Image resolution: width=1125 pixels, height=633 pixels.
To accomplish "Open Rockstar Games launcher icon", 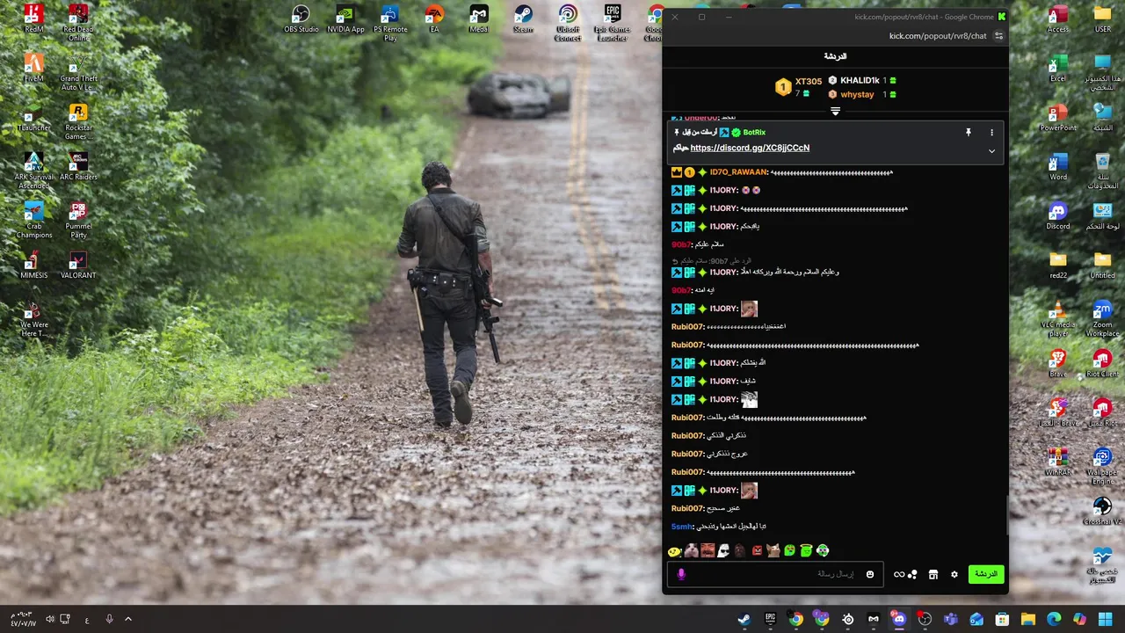I will click(78, 121).
